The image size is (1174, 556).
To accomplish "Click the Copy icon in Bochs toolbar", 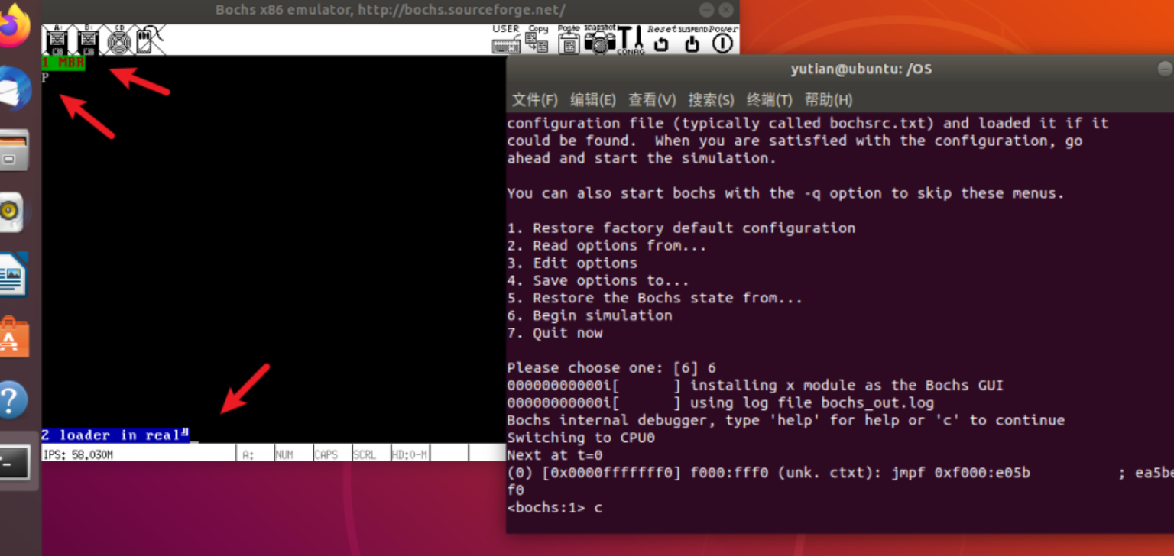I will coord(537,40).
